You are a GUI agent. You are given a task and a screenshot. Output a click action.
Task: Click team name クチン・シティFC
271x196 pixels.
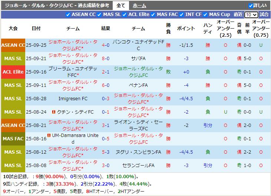click(x=75, y=112)
